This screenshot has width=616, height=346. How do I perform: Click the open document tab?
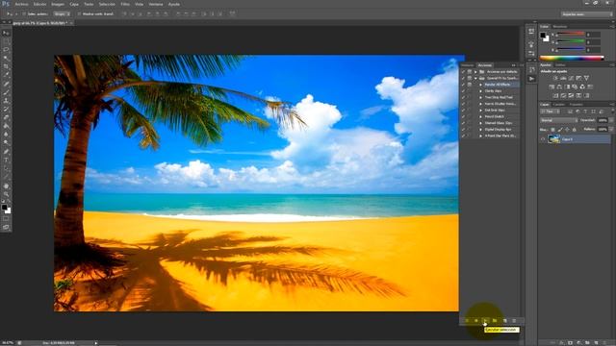[41, 23]
